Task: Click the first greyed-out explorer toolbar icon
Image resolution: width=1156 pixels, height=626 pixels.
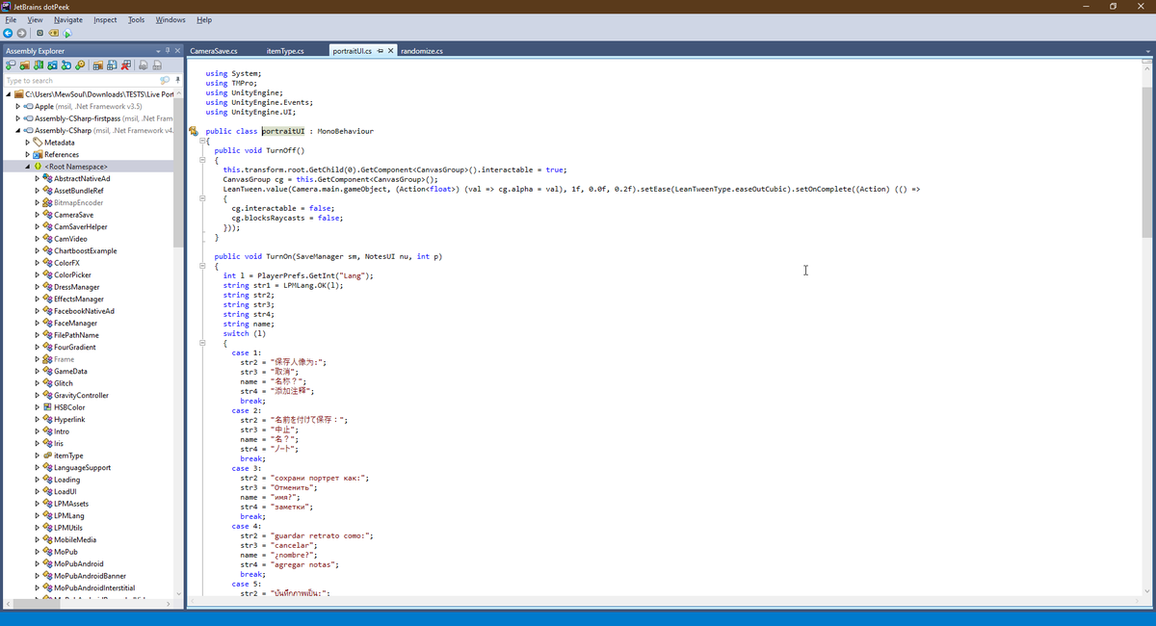Action: [144, 65]
